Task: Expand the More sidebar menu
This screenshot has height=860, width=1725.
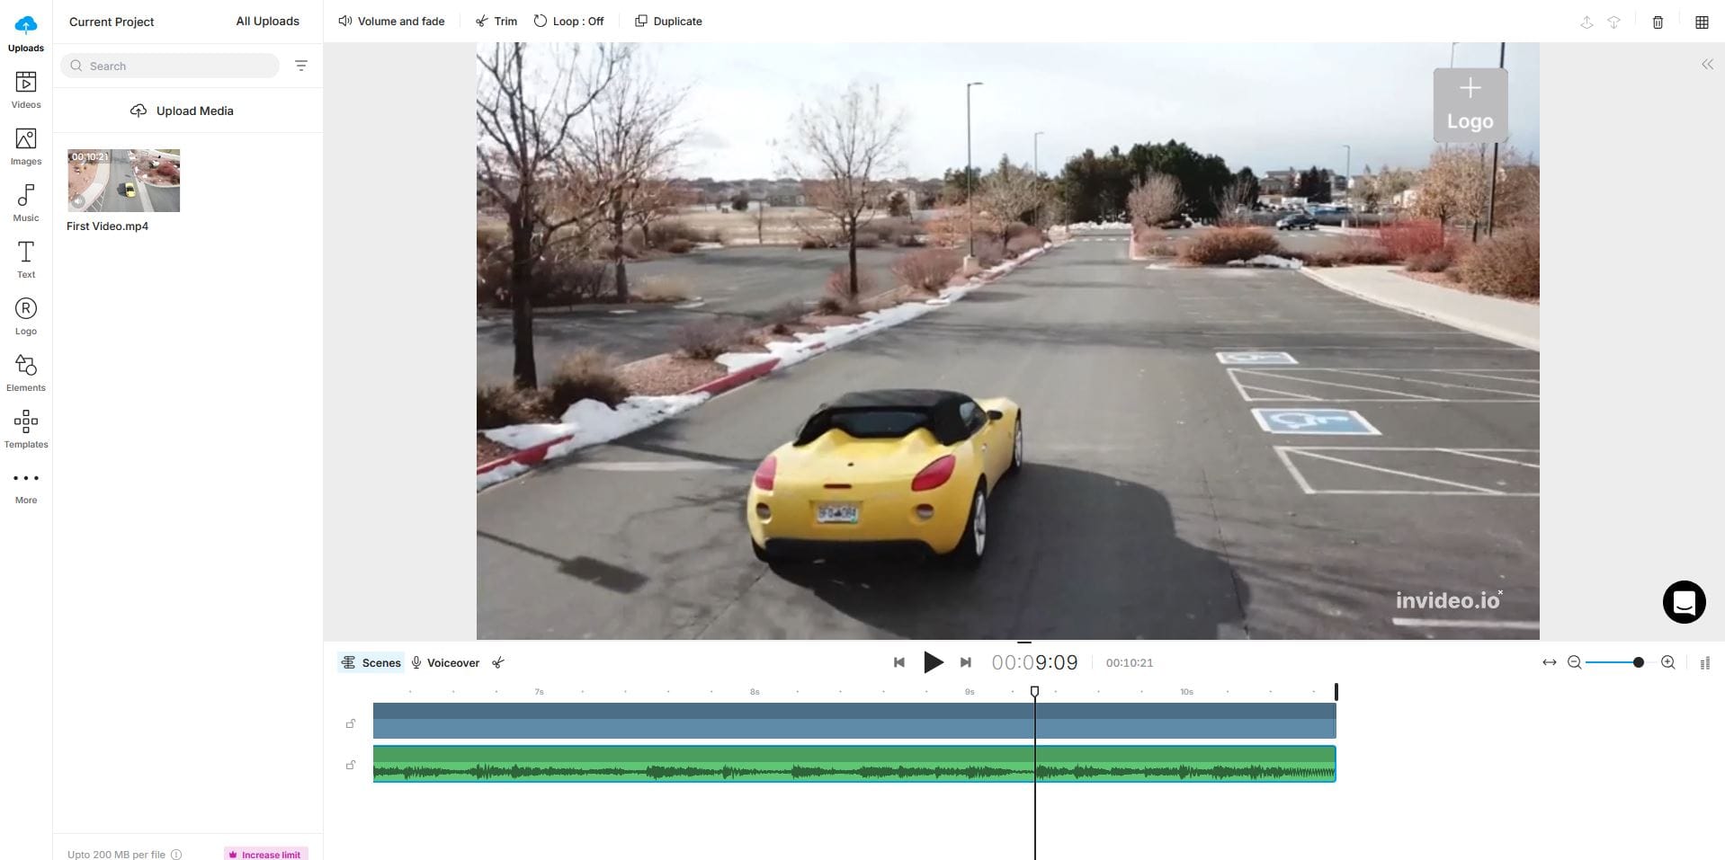Action: pos(25,485)
